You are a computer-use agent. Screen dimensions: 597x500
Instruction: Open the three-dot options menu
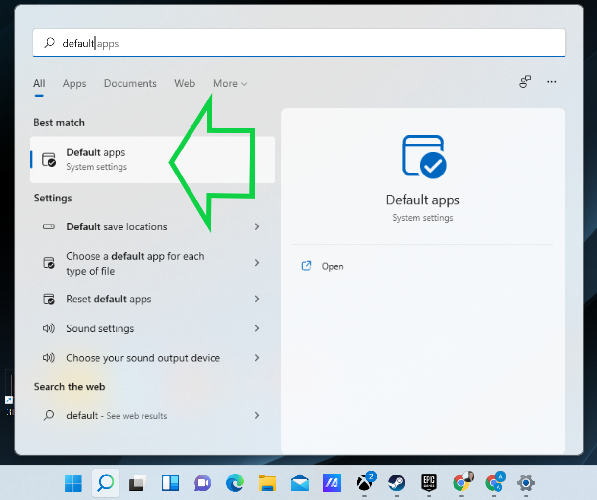coord(551,82)
